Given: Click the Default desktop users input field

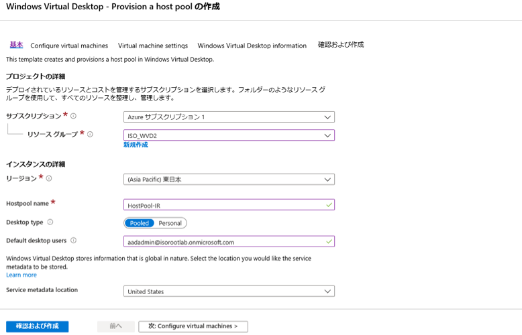Looking at the screenshot, I should tap(229, 242).
